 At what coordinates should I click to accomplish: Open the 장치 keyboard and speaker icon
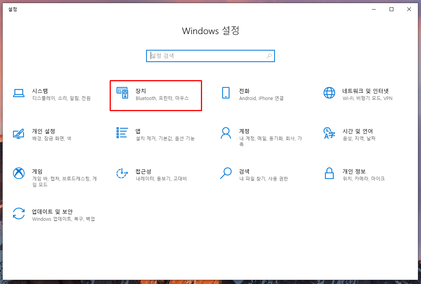122,93
